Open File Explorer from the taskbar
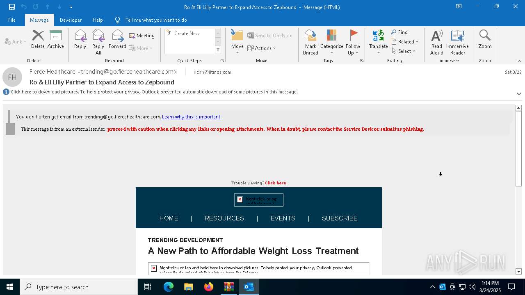This screenshot has width=525, height=295. pyautogui.click(x=189, y=287)
